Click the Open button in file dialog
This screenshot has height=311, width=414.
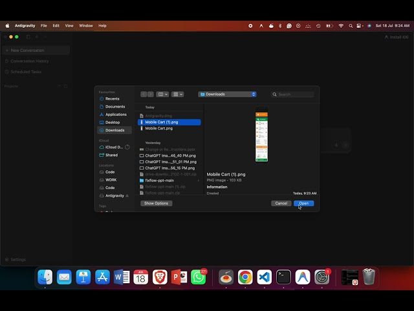pyautogui.click(x=303, y=203)
